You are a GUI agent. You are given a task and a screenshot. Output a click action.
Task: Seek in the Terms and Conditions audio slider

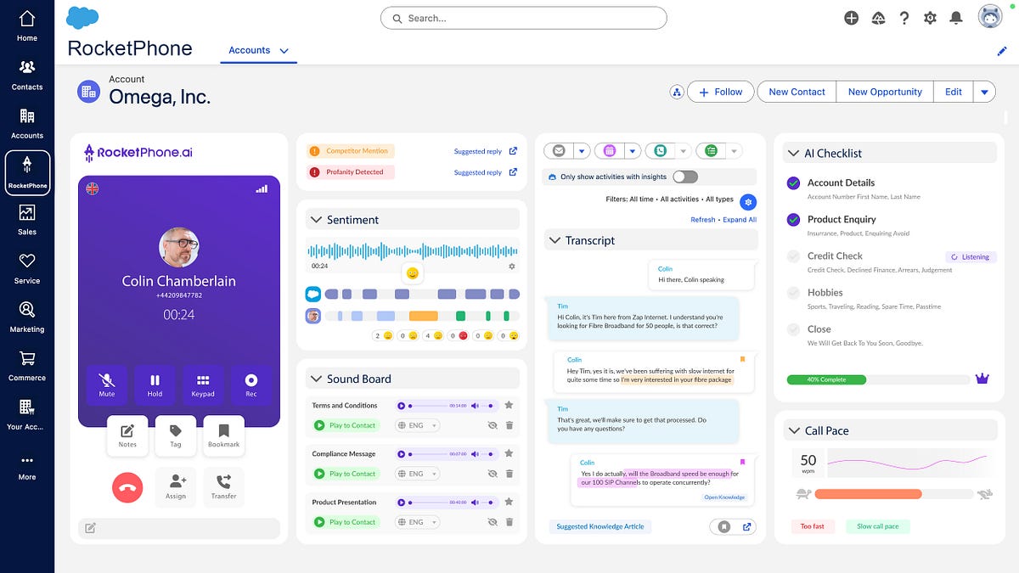[x=430, y=406]
